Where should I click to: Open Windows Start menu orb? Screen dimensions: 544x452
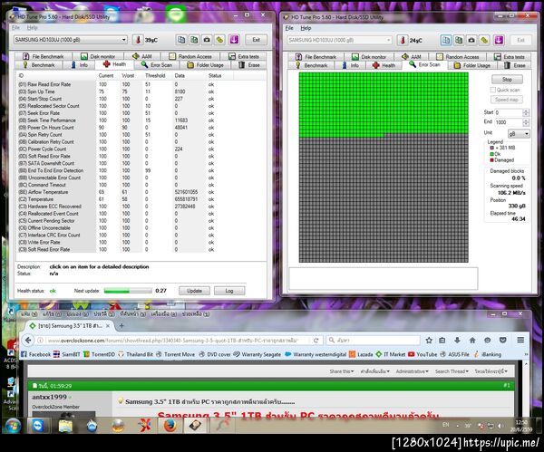pyautogui.click(x=13, y=426)
